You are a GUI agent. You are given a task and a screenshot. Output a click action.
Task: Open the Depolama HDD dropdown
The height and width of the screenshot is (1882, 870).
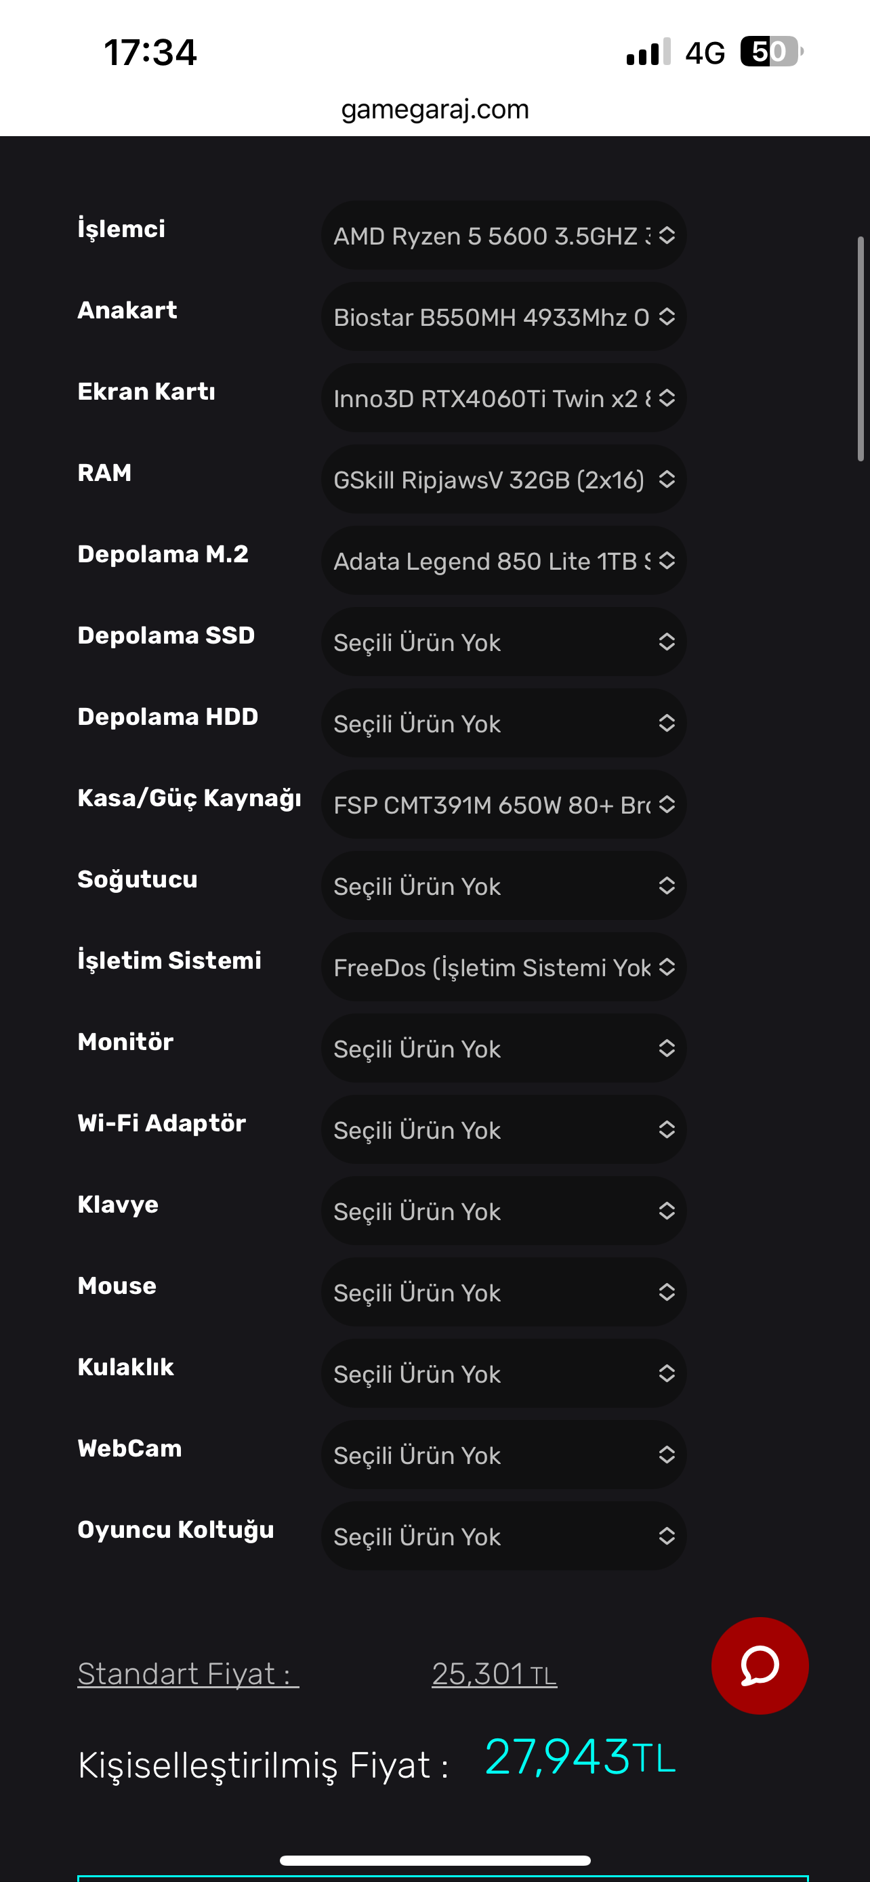(503, 724)
